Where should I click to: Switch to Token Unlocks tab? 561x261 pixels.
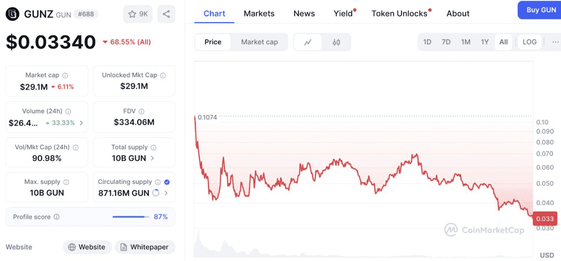[x=399, y=14]
